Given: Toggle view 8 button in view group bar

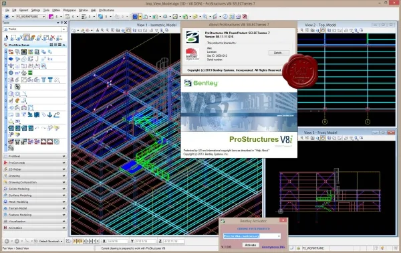Looking at the screenshot, I should tap(98, 241).
